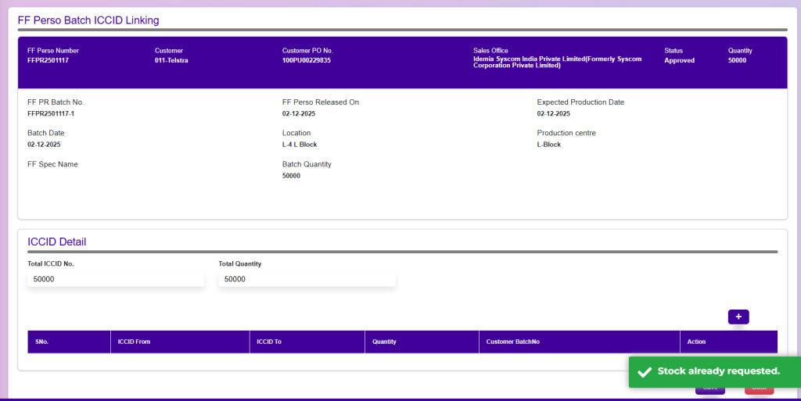Click the SNo. column header
The height and width of the screenshot is (401, 801).
tap(42, 342)
